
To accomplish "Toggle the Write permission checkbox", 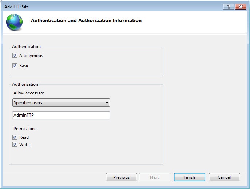I will coord(15,145).
